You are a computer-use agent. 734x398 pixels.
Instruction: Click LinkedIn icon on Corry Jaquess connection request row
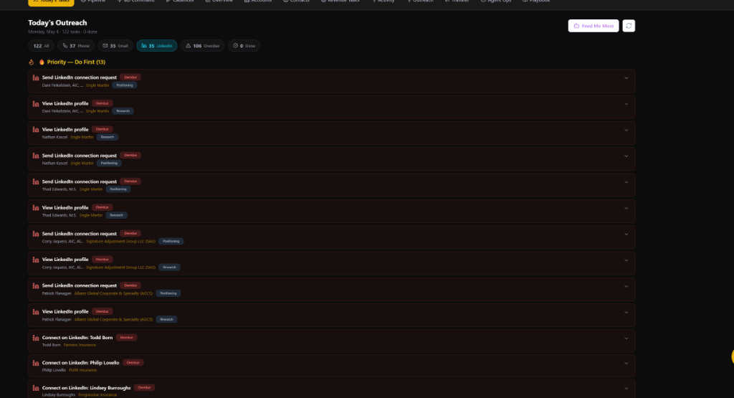(36, 234)
